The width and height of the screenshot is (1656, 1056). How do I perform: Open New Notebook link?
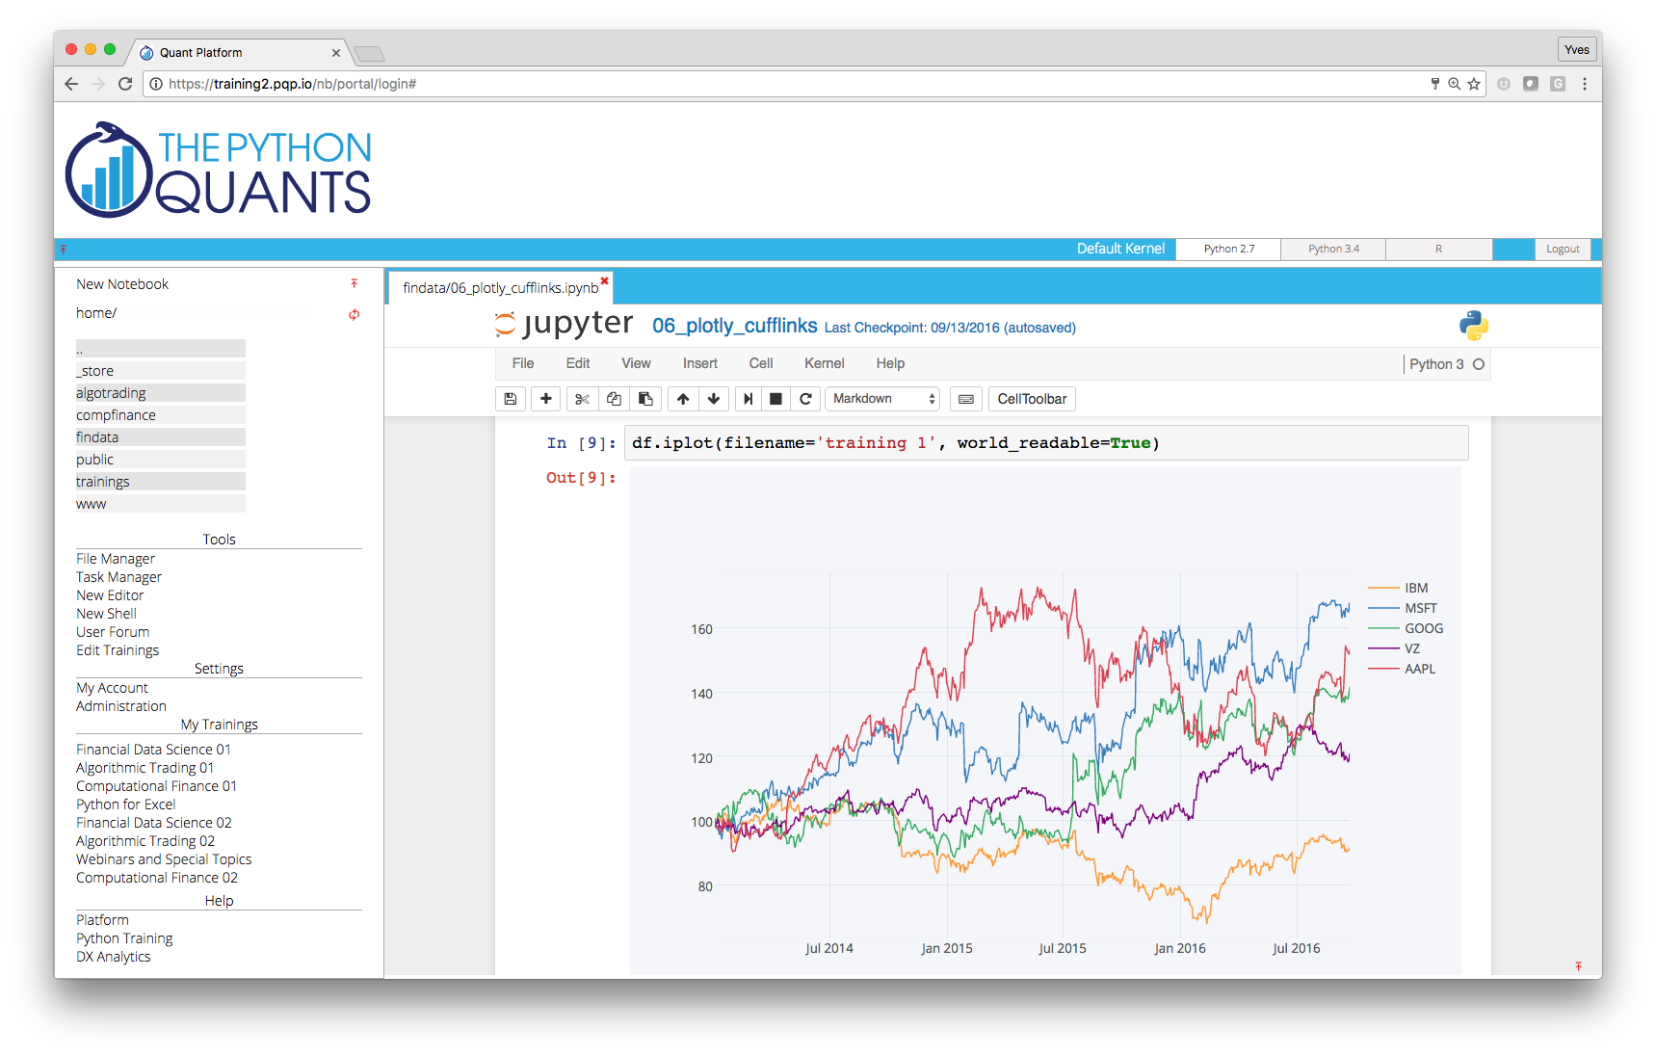tap(122, 284)
